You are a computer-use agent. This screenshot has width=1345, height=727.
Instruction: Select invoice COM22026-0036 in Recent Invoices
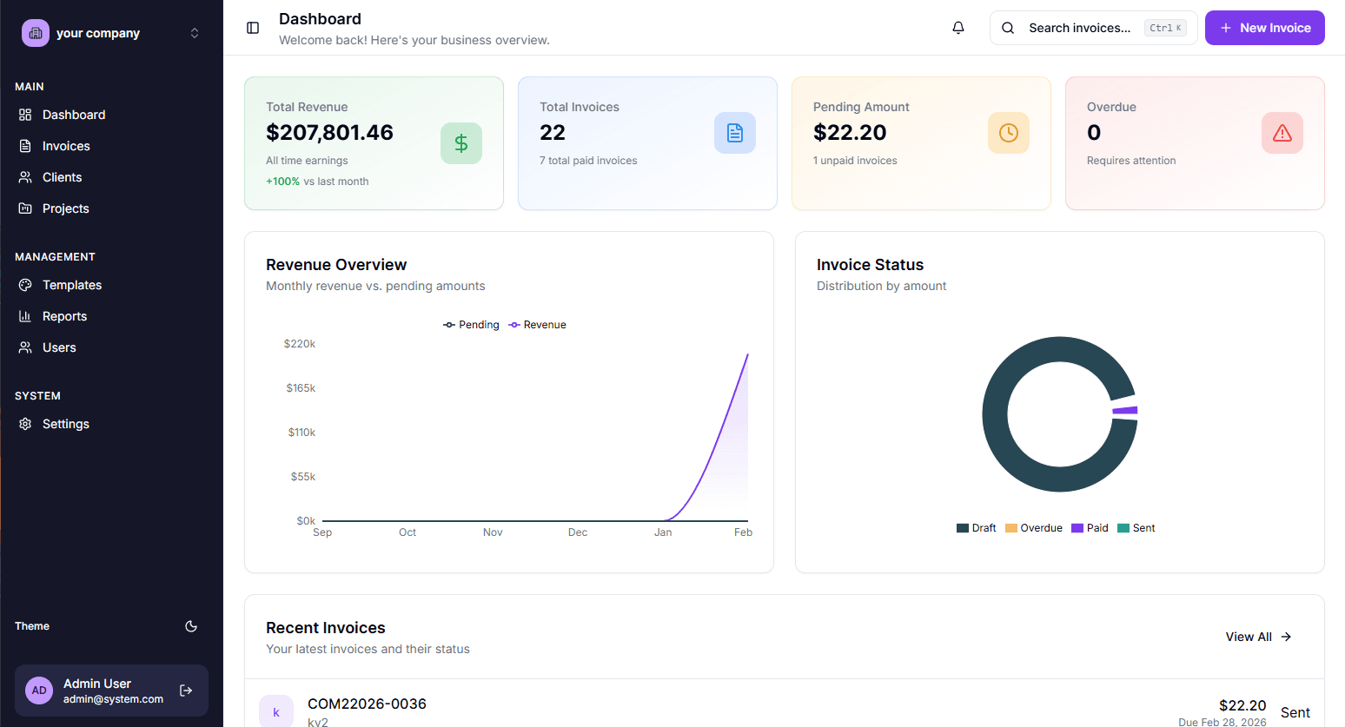pos(367,704)
